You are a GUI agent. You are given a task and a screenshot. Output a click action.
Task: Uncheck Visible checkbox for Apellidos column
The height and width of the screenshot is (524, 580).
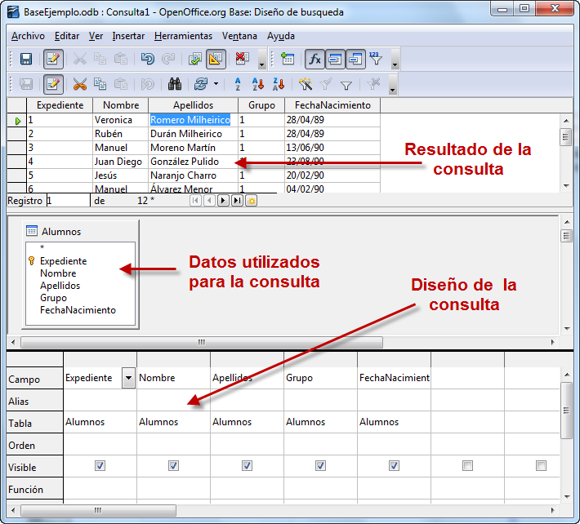coord(247,465)
